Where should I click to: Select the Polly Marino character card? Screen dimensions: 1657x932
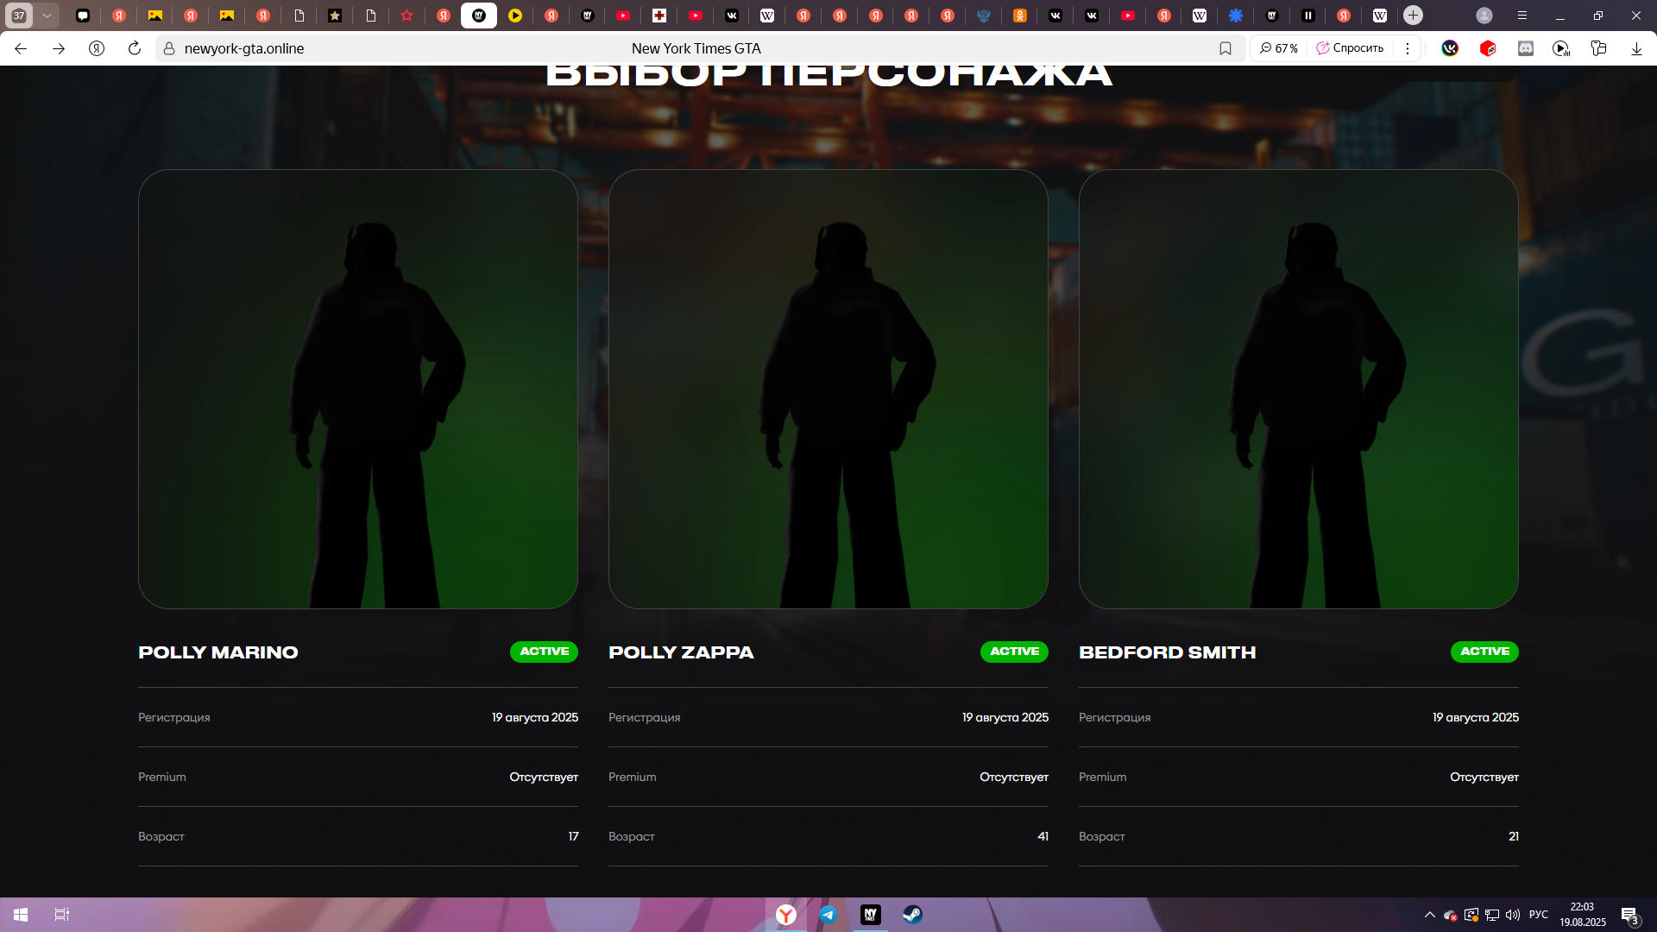[357, 388]
